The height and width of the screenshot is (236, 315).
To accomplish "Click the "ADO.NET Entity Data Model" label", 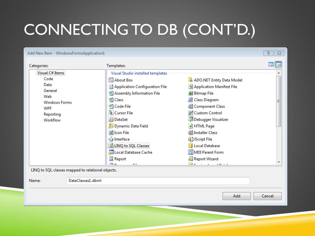I will pos(218,80).
